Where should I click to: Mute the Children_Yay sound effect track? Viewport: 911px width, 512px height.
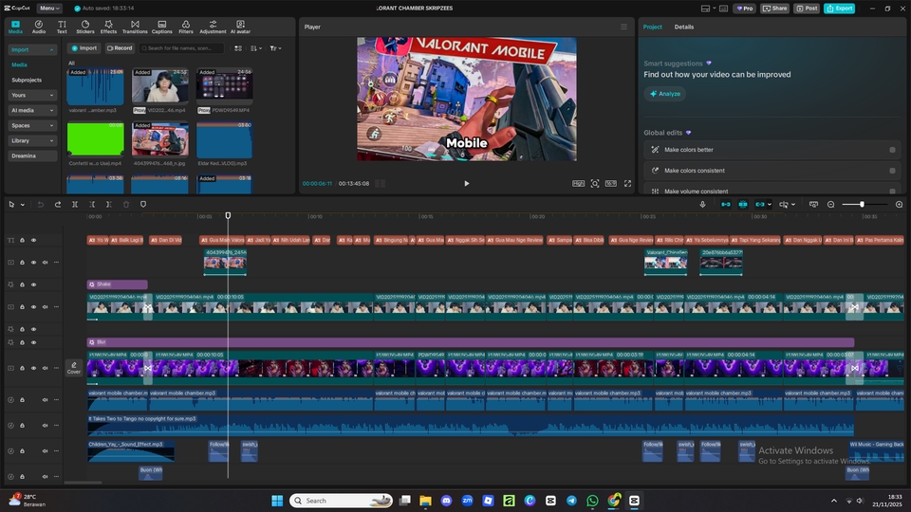45,450
